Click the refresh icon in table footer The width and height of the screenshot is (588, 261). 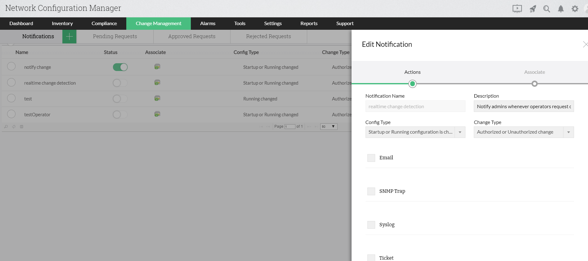[x=14, y=126]
